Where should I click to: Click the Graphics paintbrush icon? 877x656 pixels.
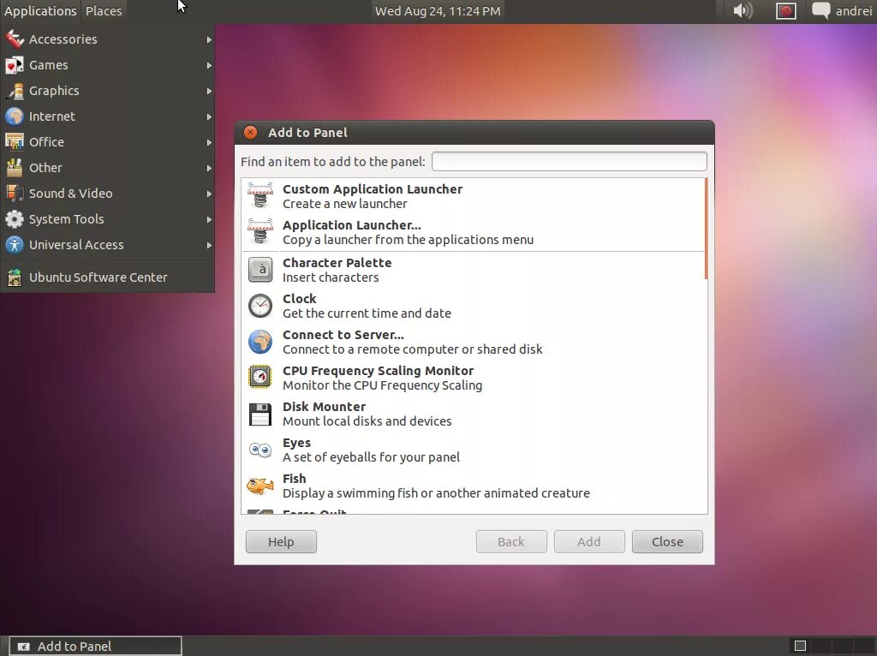coord(15,91)
